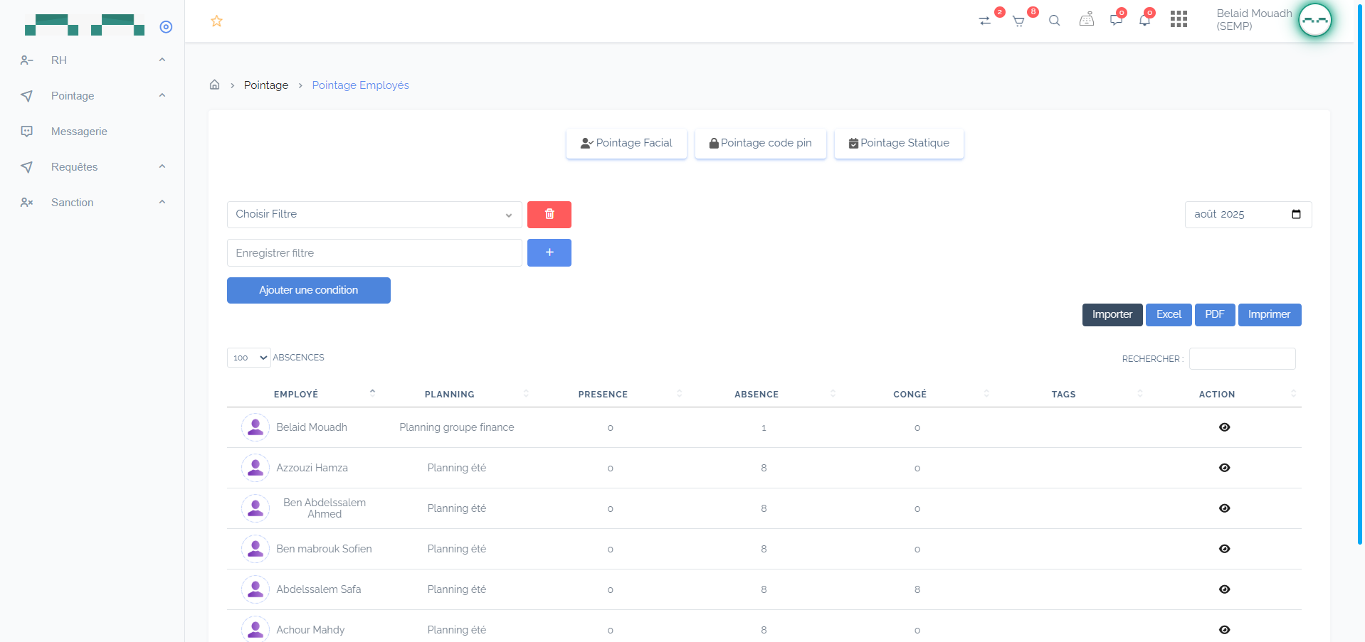This screenshot has height=642, width=1365.
Task: Focus the Enregistrer filtre input
Action: point(374,252)
